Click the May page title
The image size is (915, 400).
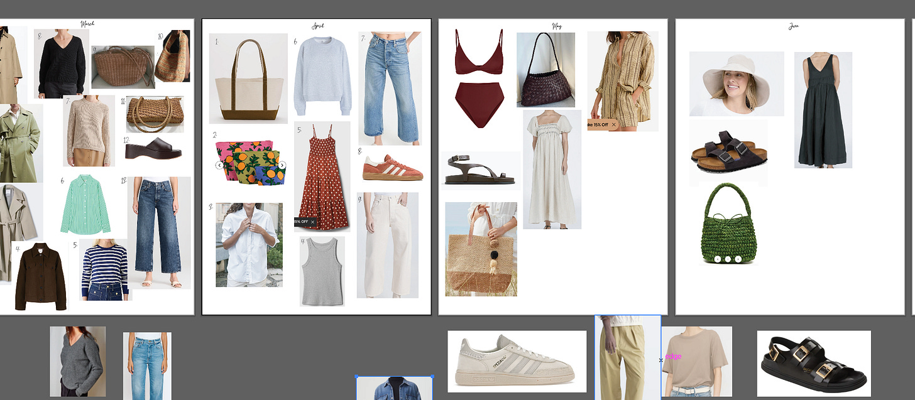[557, 26]
